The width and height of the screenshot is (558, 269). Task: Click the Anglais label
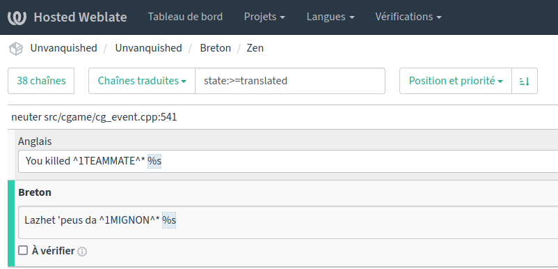35,141
